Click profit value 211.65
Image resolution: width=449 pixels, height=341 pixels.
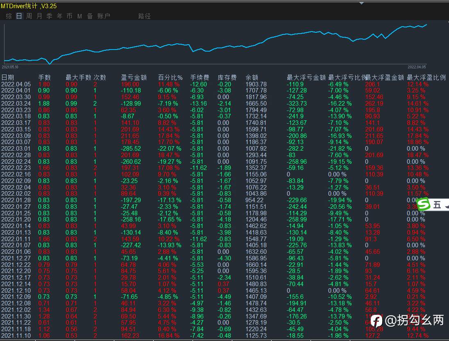coord(130,135)
